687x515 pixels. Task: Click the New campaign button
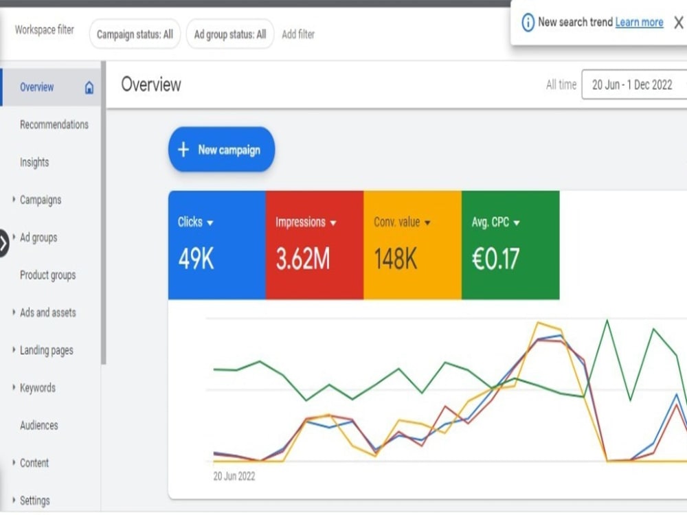point(221,149)
